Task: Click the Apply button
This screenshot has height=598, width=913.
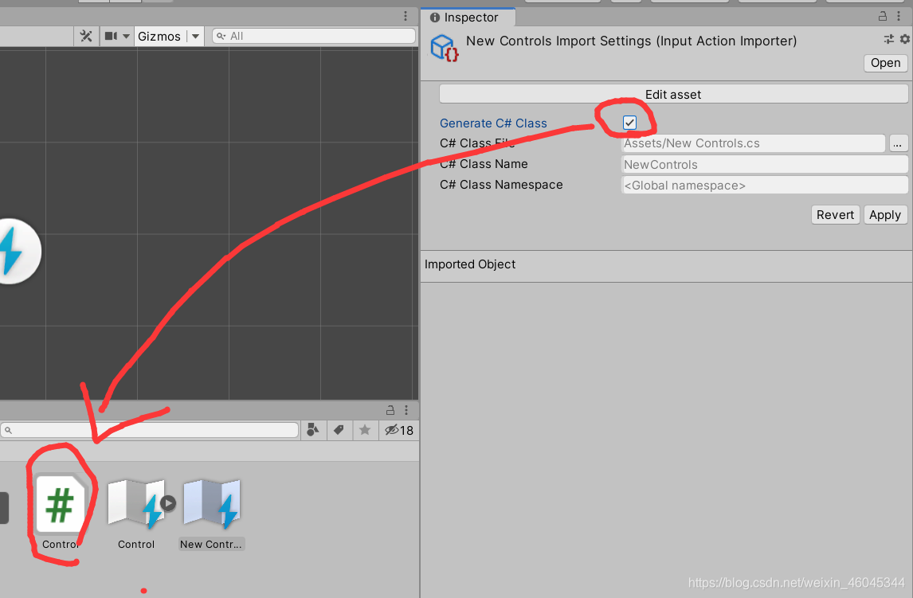Action: [x=884, y=215]
